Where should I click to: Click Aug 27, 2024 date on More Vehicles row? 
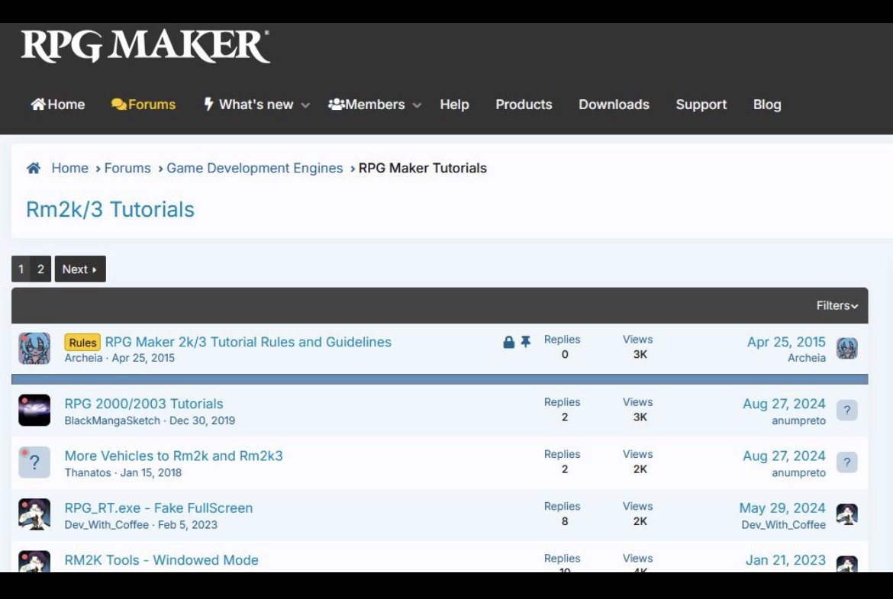pos(784,456)
